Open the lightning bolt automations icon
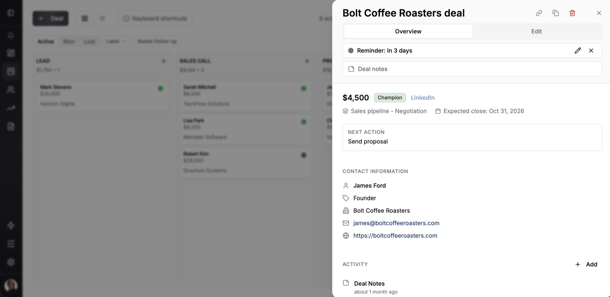 (x=11, y=225)
